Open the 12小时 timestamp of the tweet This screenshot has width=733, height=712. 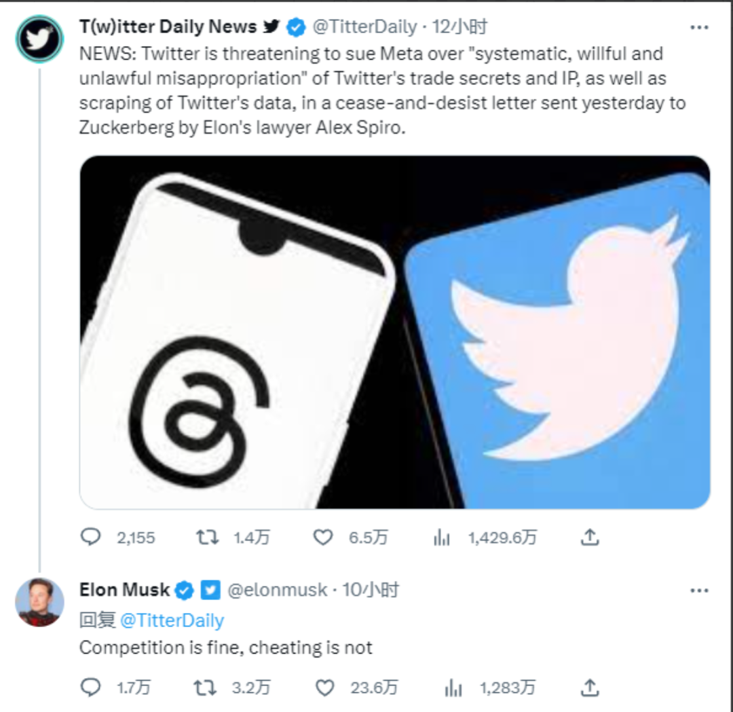coord(459,26)
